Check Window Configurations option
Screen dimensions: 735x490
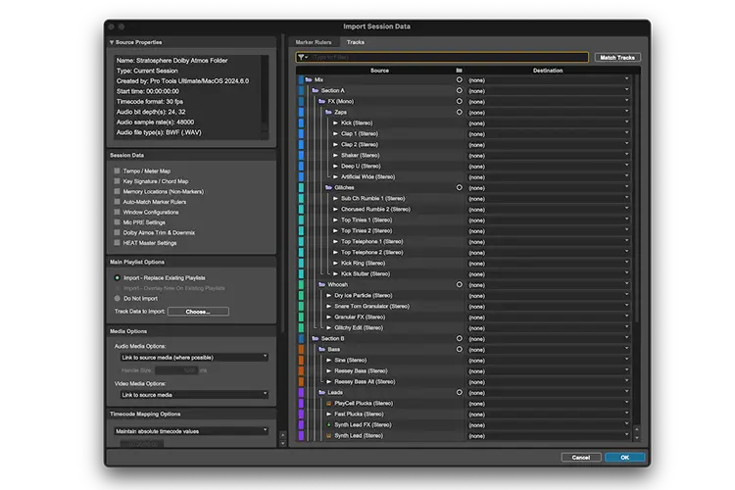118,213
